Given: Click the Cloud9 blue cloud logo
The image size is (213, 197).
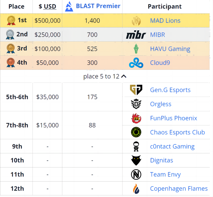Looking at the screenshot, I should [136, 63].
